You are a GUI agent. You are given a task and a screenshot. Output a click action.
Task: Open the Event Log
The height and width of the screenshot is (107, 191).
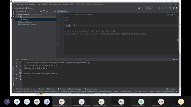[x=170, y=89]
